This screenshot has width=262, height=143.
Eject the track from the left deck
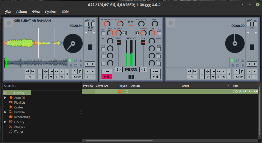81,60
